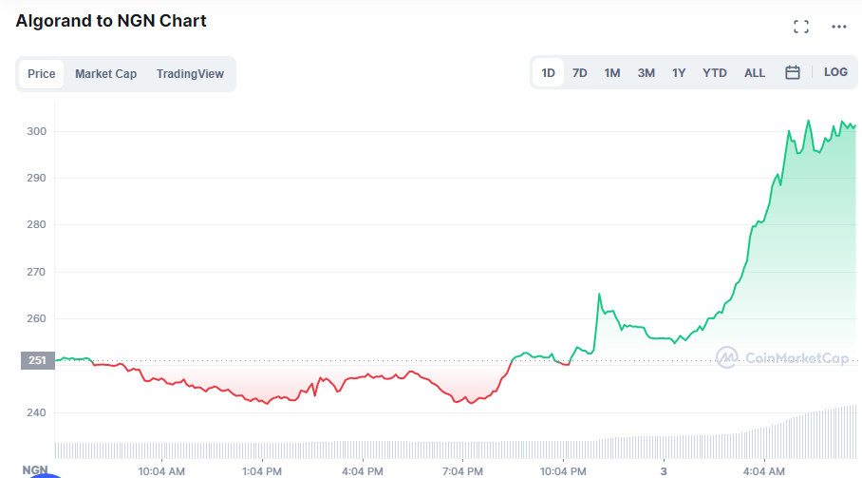Switch to the Market Cap tab

(x=105, y=74)
